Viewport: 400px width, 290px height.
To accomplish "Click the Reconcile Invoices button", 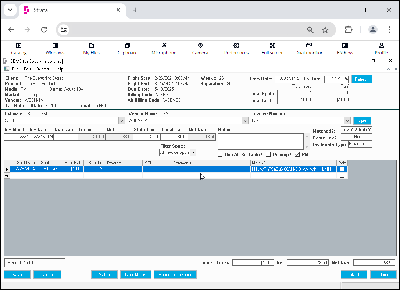I will [175, 275].
